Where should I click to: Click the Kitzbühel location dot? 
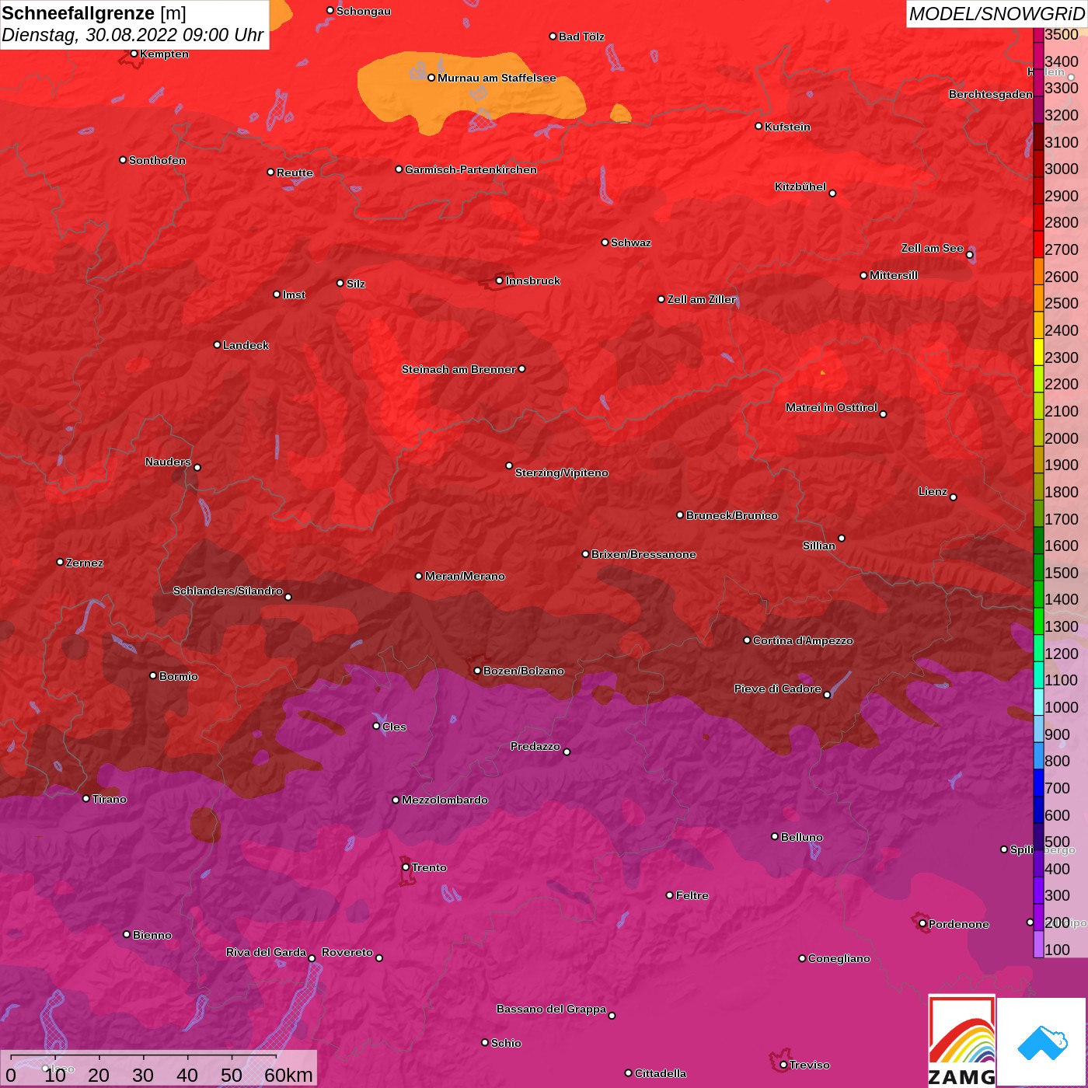(832, 194)
